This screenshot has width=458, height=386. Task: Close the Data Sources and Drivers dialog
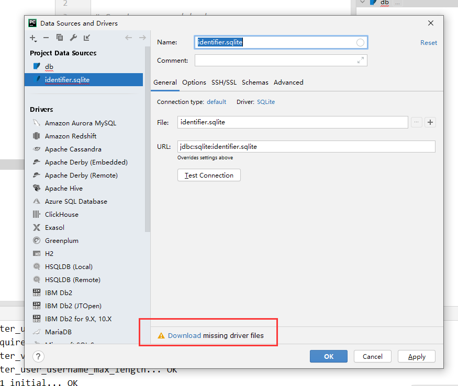coord(431,23)
